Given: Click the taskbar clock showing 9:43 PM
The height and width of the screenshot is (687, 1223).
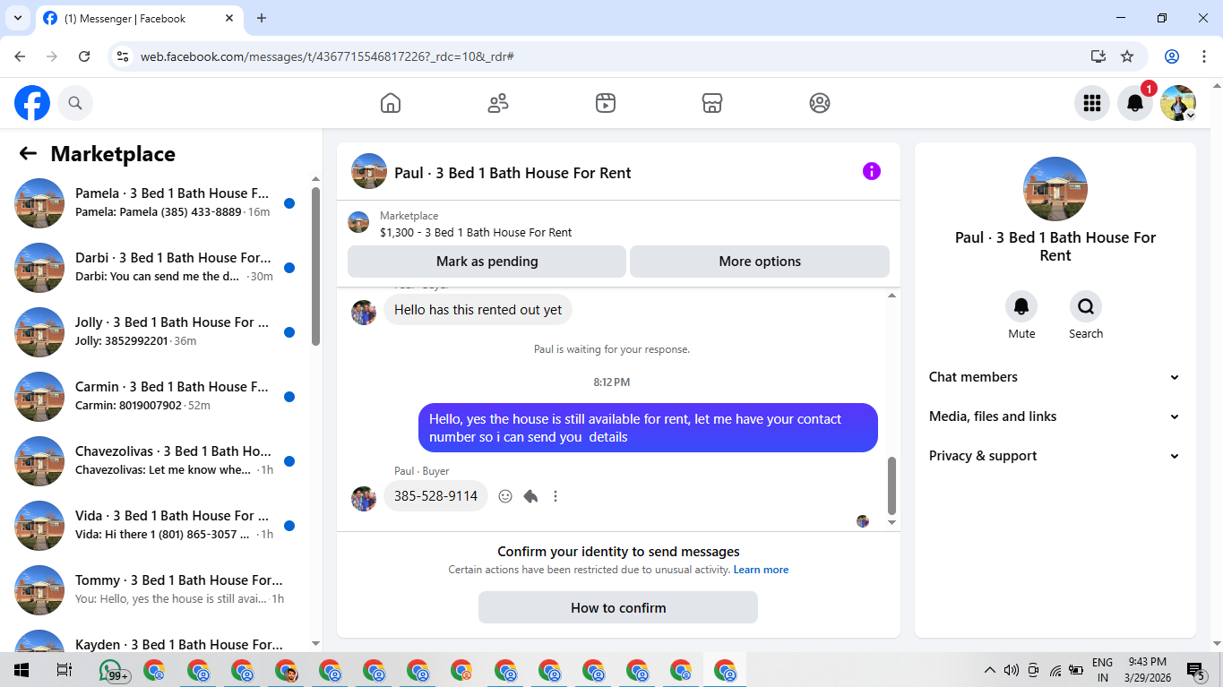Looking at the screenshot, I should [x=1148, y=670].
